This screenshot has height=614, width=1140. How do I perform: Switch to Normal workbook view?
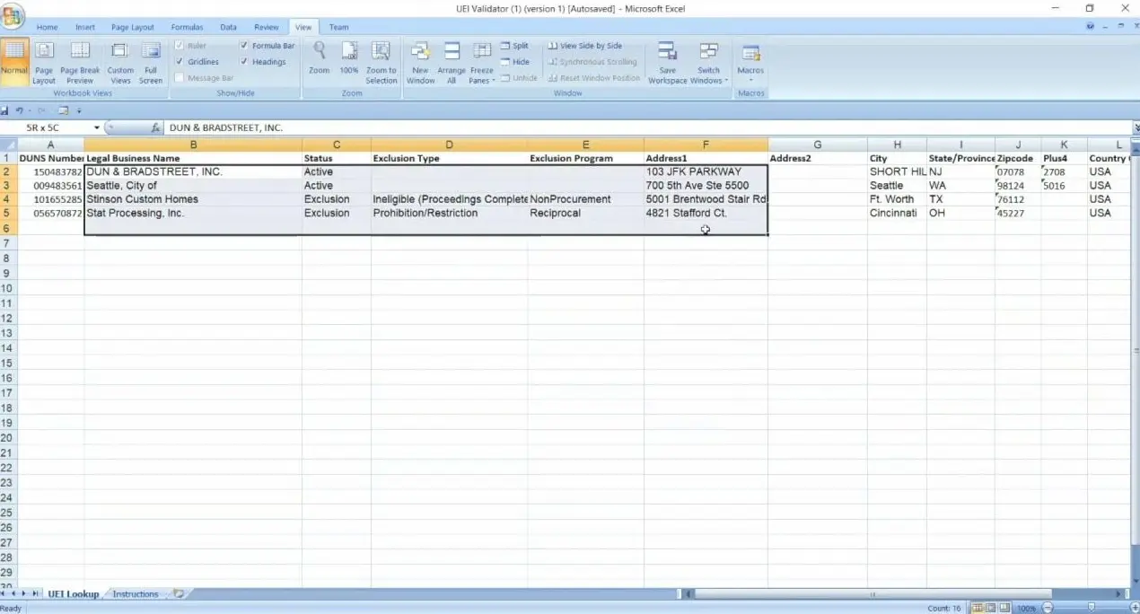[14, 62]
